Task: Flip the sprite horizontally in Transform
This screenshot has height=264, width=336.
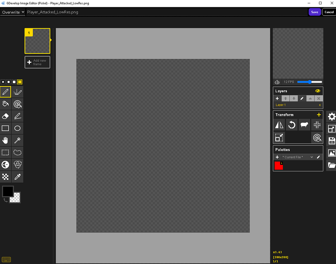Action: 279,125
